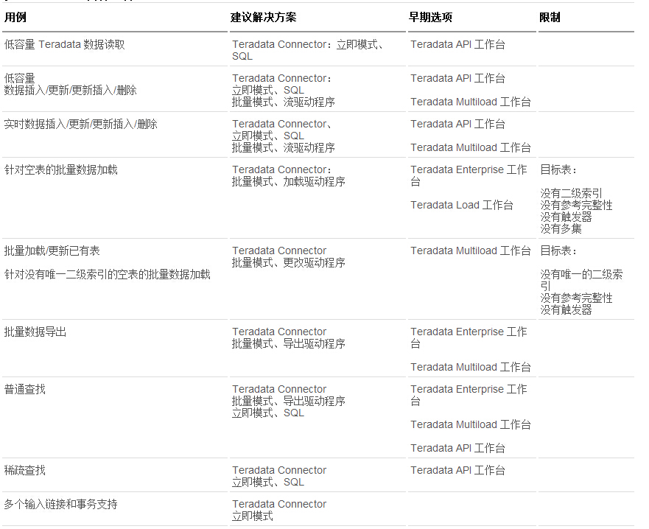Viewport: 649px width, 529px height.
Task: Click 批量模式、导出驱动程序 in 批量数据导出 row
Action: 289,344
